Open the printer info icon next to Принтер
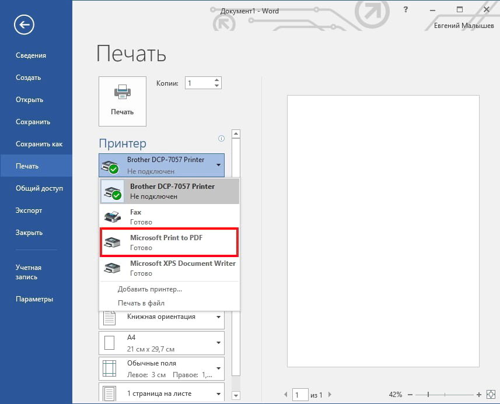Viewport: 500px width, 404px height. pyautogui.click(x=221, y=138)
